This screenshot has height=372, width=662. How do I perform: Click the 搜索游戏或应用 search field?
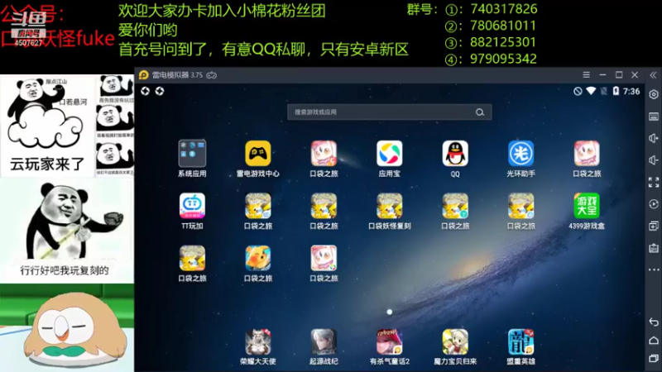coord(389,112)
